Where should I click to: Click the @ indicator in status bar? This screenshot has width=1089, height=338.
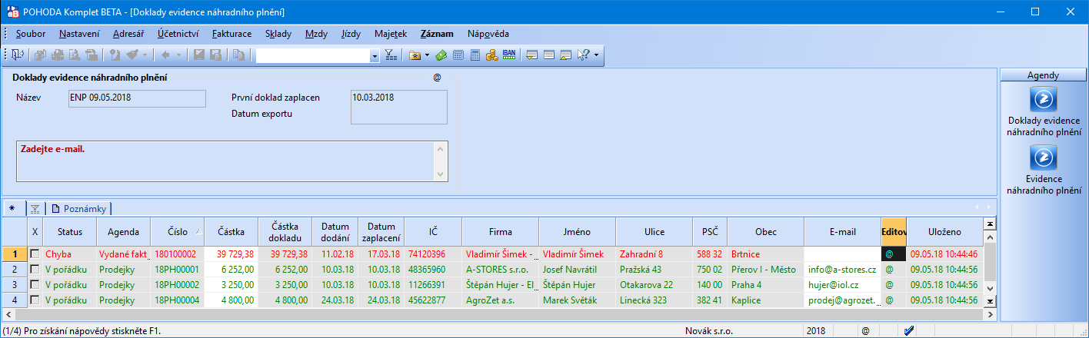click(865, 330)
